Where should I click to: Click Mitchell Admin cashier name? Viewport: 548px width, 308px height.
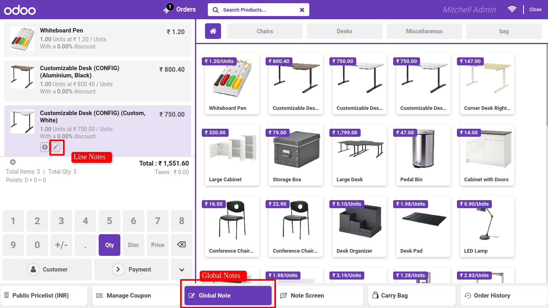tap(469, 10)
